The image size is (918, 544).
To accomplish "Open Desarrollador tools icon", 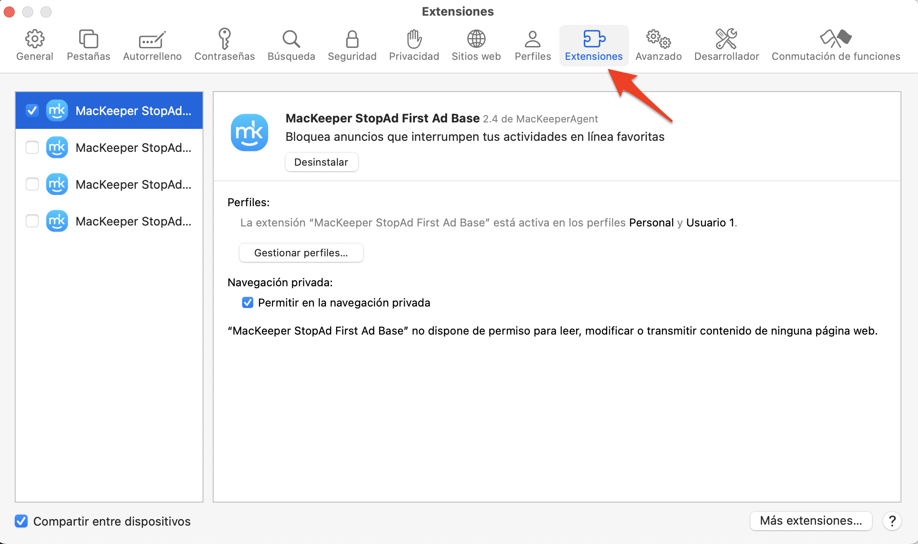I will click(x=726, y=39).
